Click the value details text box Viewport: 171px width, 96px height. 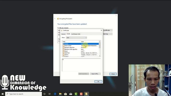(x=81, y=65)
